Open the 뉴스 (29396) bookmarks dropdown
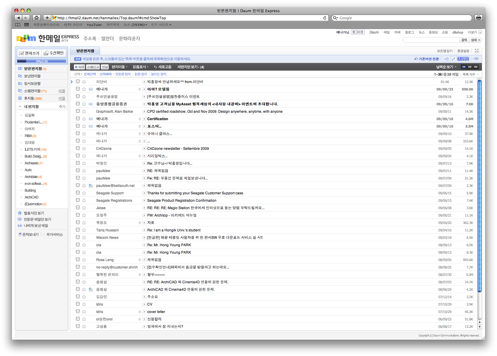 click(135, 25)
